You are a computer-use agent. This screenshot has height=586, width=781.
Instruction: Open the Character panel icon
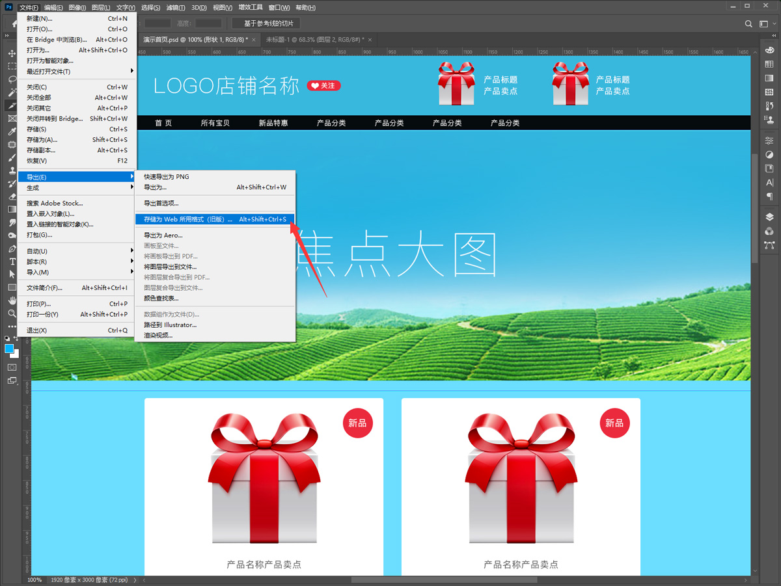pos(769,183)
